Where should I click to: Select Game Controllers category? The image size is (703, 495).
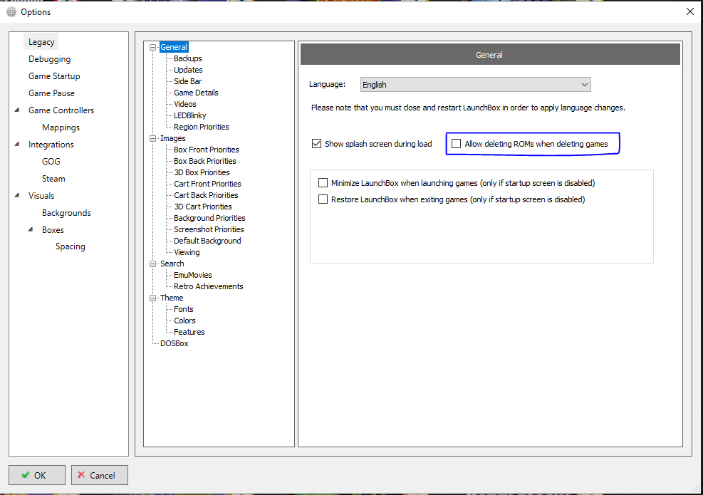(x=61, y=110)
